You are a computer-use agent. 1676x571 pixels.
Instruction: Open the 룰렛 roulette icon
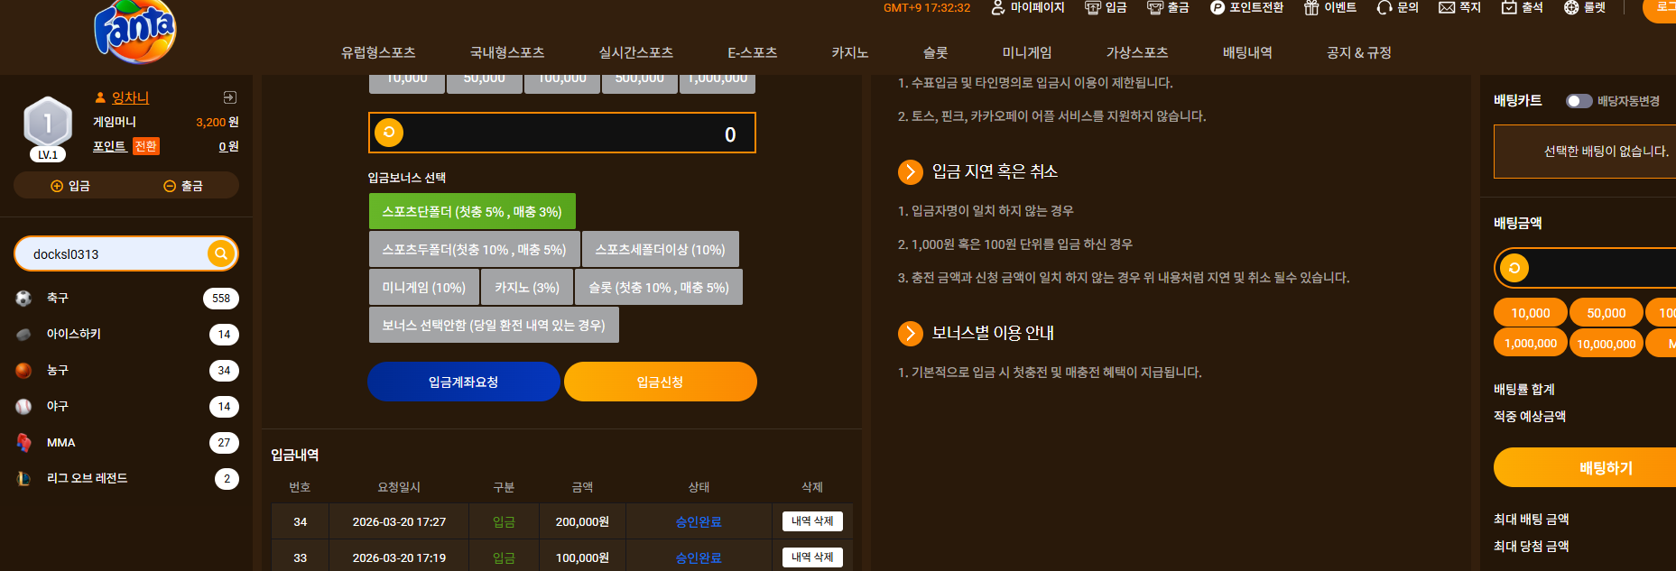click(1571, 7)
